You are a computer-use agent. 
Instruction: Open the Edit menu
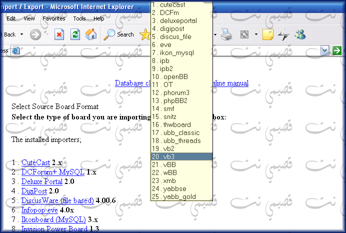point(11,18)
